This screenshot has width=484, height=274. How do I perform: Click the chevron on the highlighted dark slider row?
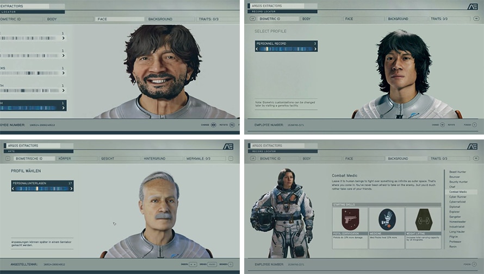tap(63, 108)
